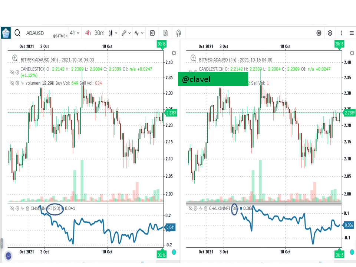Hide the volumen indicator on left chart
Image resolution: width=356 pixels, height=267 pixels.
click(x=12, y=83)
